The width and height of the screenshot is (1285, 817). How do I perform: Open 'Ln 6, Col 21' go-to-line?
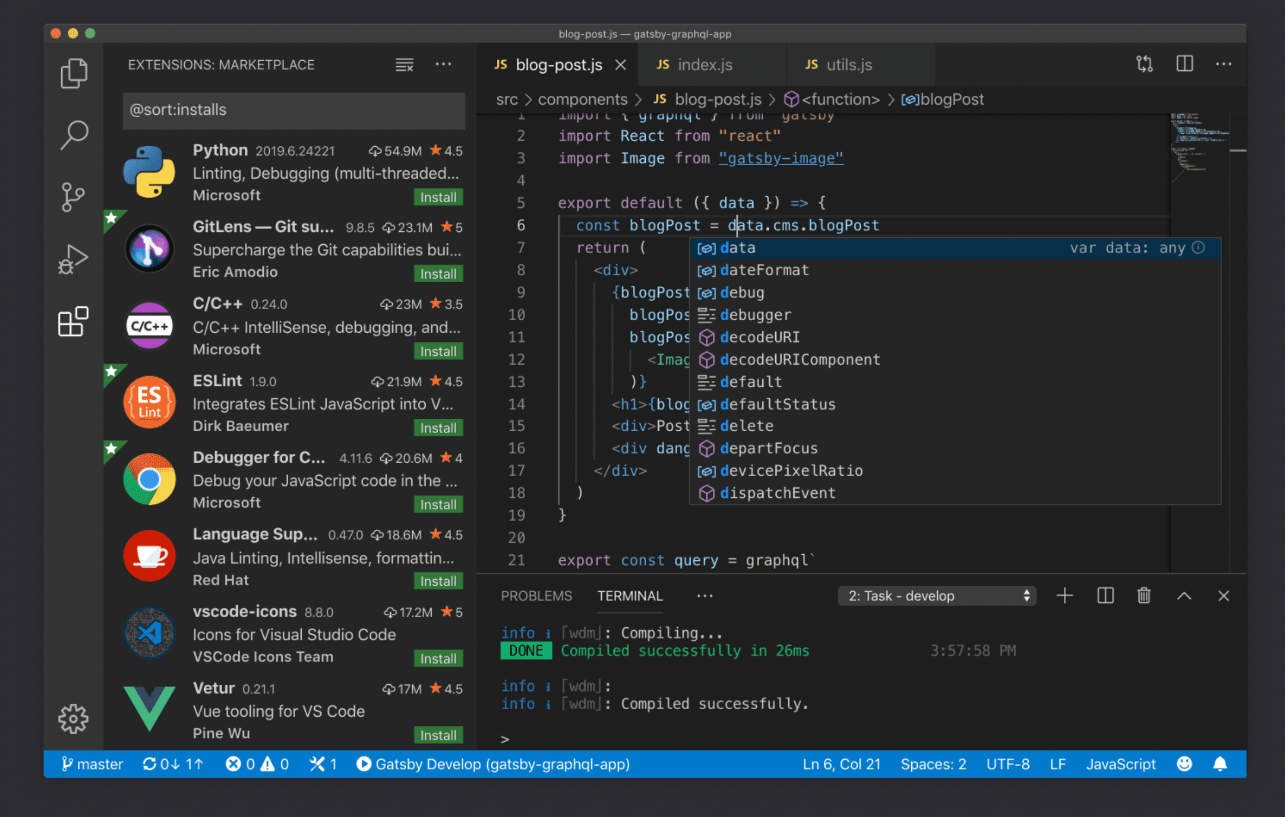841,764
